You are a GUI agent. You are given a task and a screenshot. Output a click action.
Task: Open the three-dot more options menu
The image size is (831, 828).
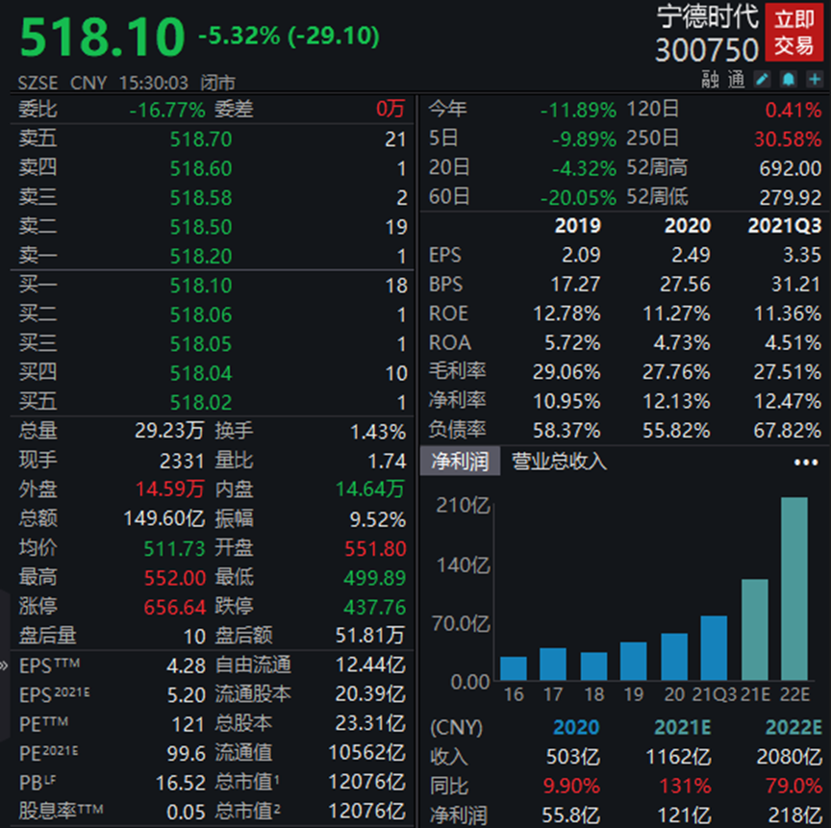(x=806, y=463)
